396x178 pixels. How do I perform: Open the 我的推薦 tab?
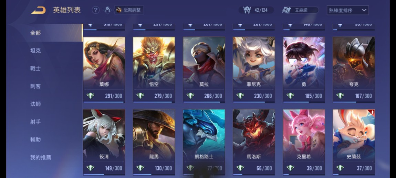point(41,158)
